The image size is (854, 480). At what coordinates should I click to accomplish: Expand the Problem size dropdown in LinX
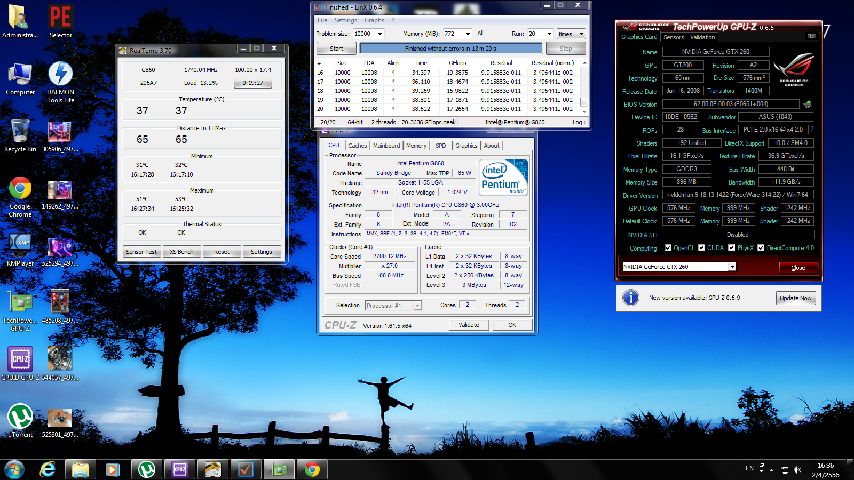[380, 34]
